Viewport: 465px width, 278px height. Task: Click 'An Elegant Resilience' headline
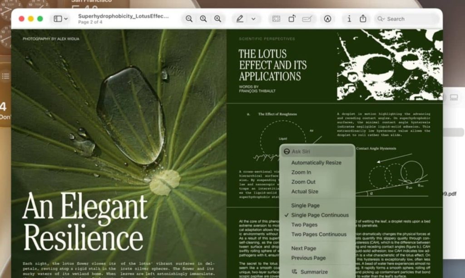(x=85, y=222)
